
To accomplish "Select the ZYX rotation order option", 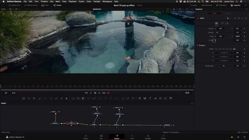I will 234,49.
